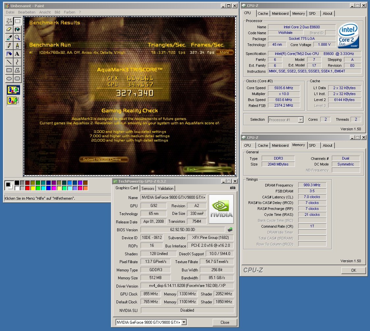Select the Text tool (letter A)

17,54
